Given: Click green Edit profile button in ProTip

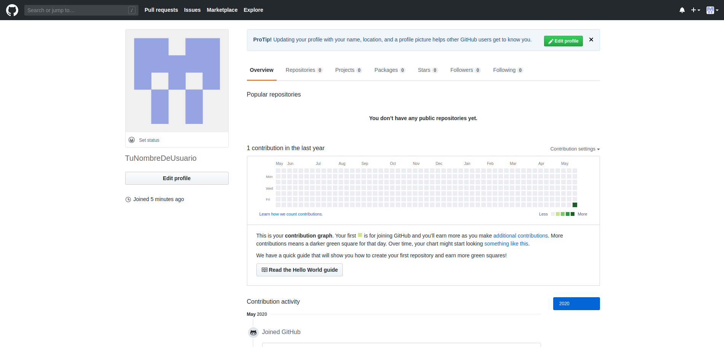Looking at the screenshot, I should [x=563, y=41].
